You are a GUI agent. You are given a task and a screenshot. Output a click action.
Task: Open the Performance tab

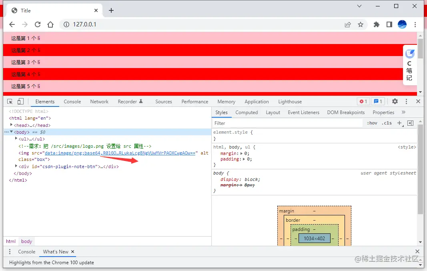(x=195, y=102)
